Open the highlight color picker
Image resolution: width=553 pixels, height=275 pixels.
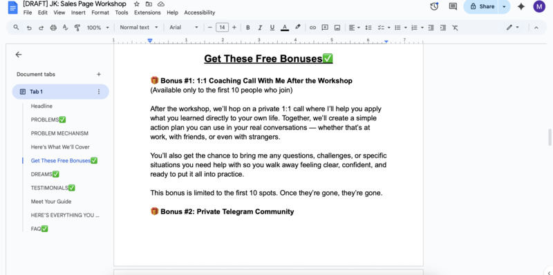(x=298, y=28)
